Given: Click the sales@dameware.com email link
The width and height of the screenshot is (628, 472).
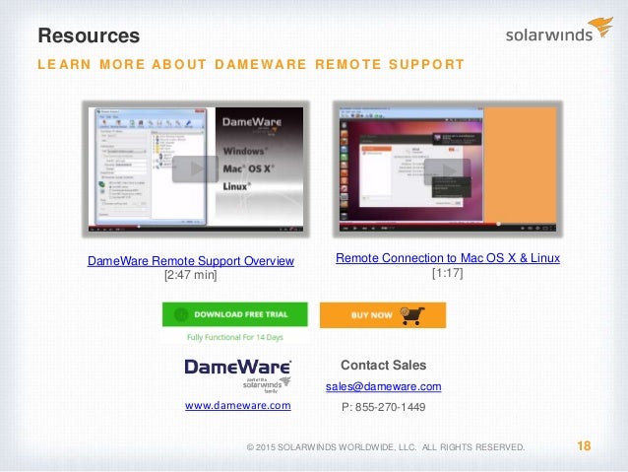Looking at the screenshot, I should click(383, 386).
